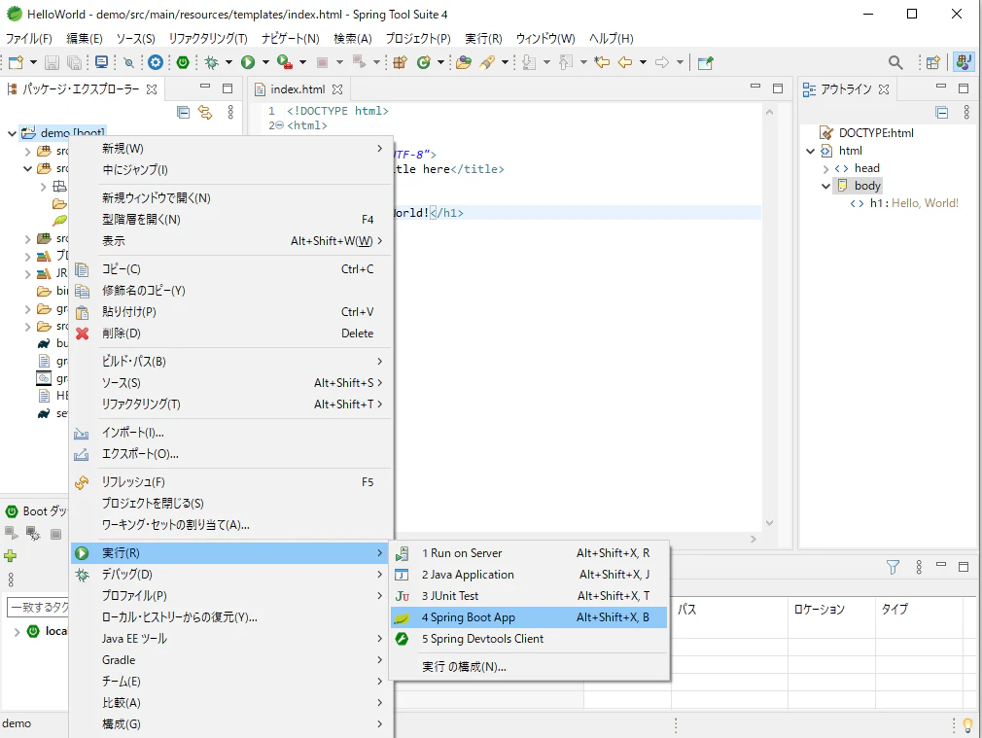Click the Open Perspective icon
The height and width of the screenshot is (738, 982).
(x=933, y=62)
